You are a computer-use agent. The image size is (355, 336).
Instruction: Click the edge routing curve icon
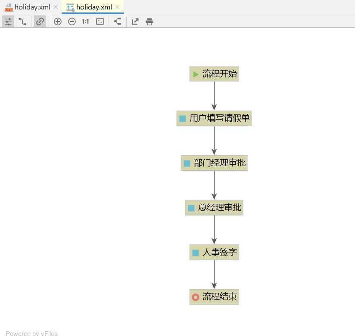[x=22, y=22]
